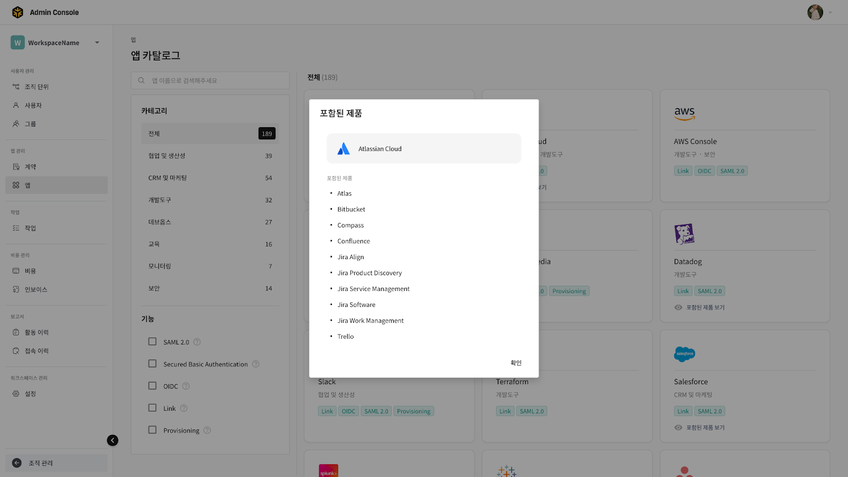Screen dimensions: 848x477
Task: Click the 설정 gear icon
Action: pyautogui.click(x=16, y=394)
